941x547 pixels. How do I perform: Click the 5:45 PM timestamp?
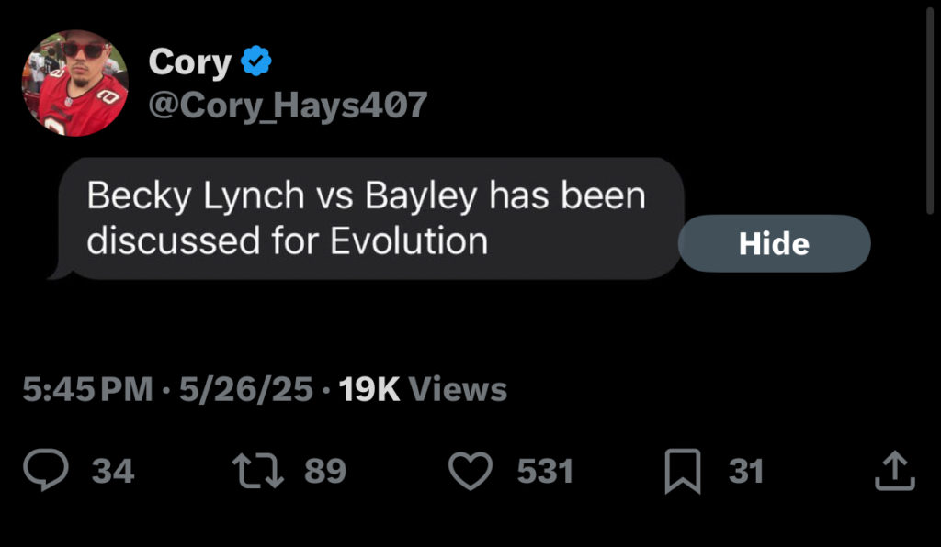coord(86,389)
